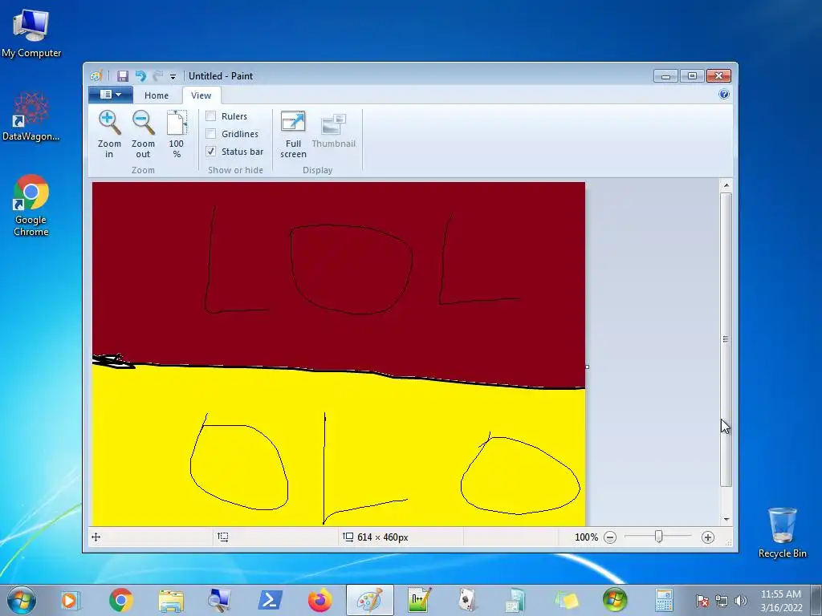Click the Action Center flag tray icon

point(702,601)
